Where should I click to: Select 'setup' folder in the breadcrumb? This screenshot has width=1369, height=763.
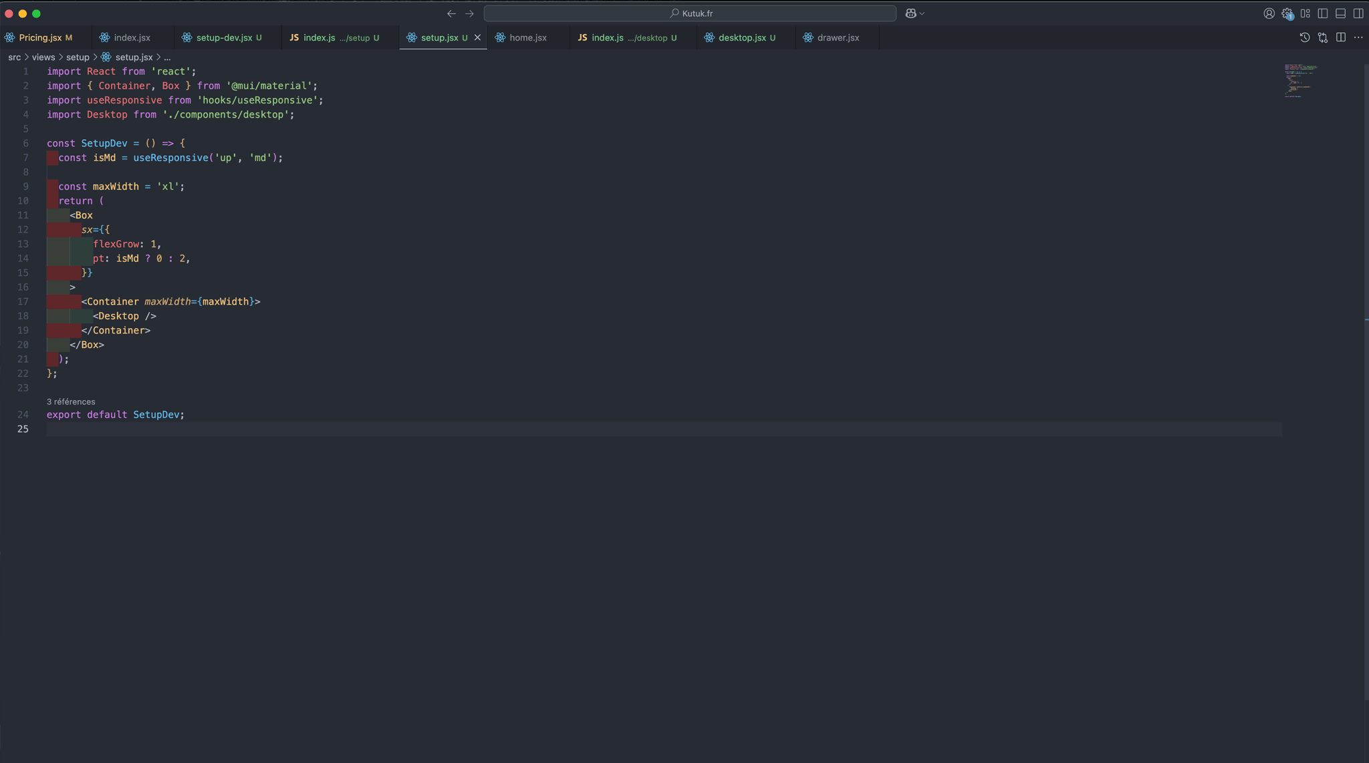coord(78,57)
